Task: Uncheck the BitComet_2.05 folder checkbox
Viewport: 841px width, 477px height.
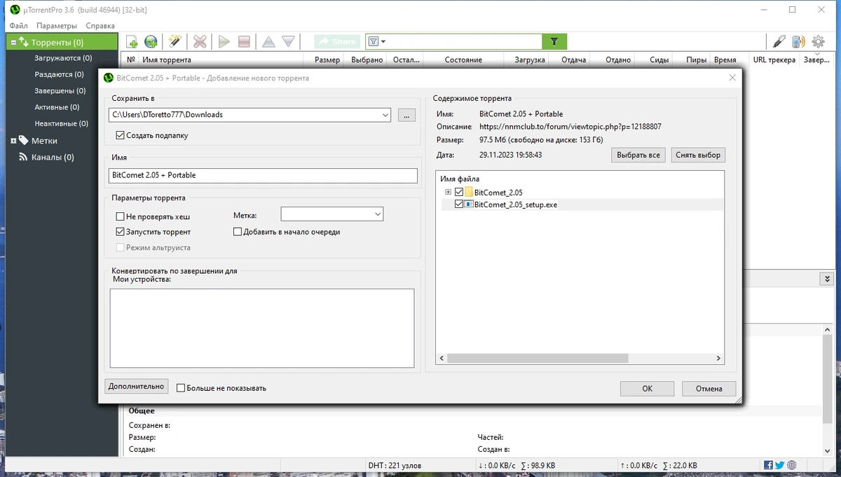Action: [459, 192]
